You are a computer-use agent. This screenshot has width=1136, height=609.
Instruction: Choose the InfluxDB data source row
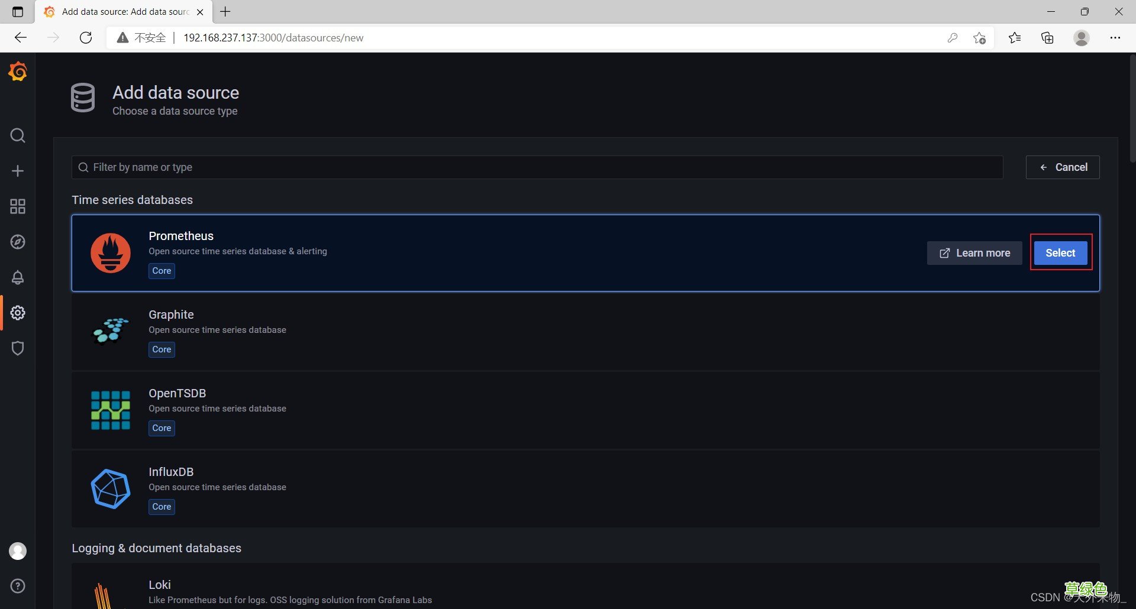coord(586,489)
